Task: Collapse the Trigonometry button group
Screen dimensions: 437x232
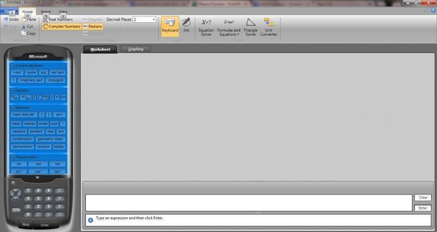Action: coord(13,157)
